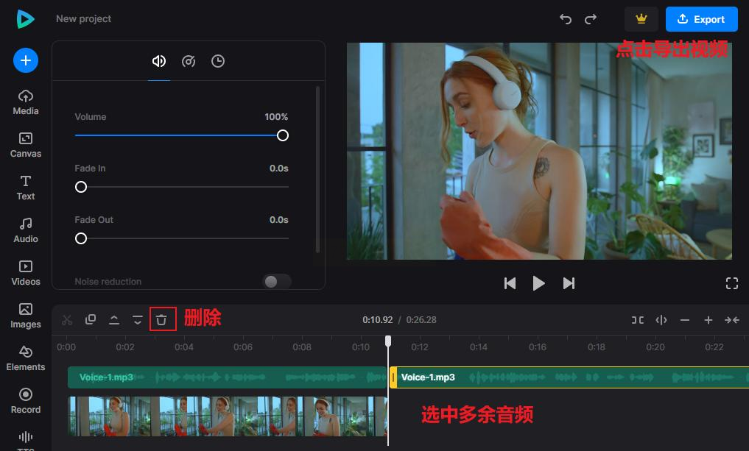Click the timeline snap magnet icon

pos(637,320)
